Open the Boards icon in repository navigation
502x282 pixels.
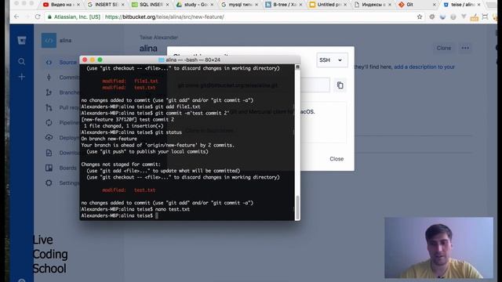pos(49,168)
